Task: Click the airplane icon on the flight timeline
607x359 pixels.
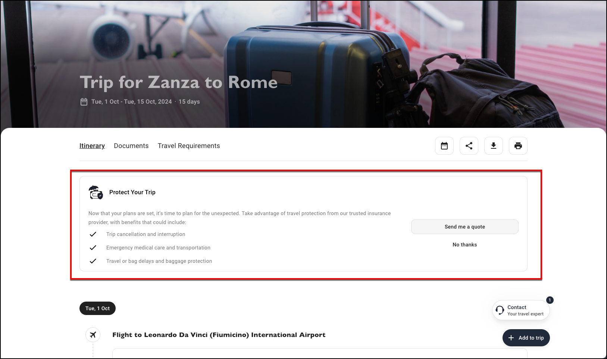Action: click(93, 335)
